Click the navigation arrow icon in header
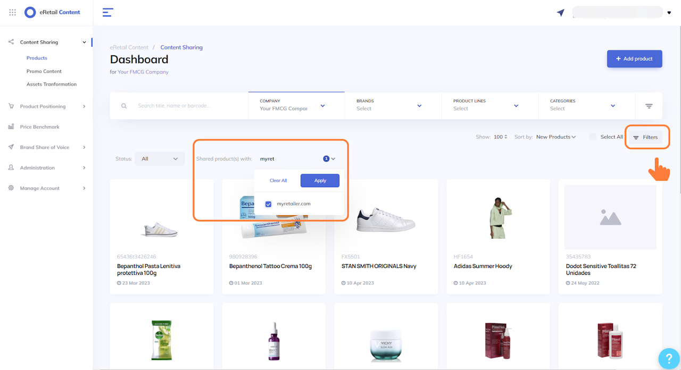Image resolution: width=681 pixels, height=370 pixels. point(560,12)
